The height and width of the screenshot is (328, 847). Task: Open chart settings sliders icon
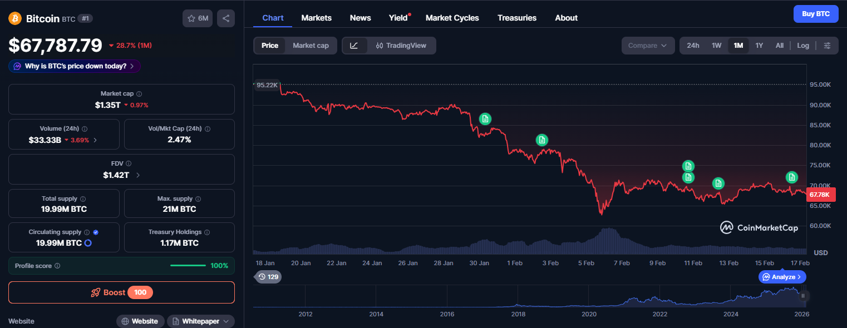tap(828, 46)
